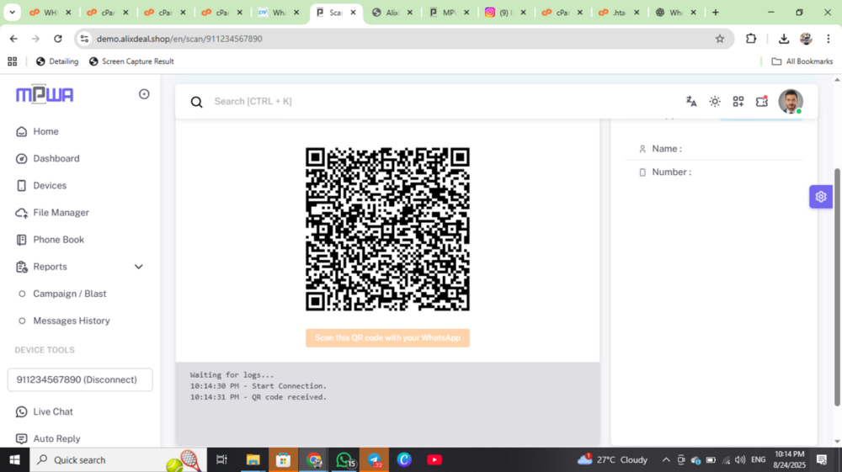Open browser downloads icon
Image resolution: width=842 pixels, height=472 pixels.
click(783, 39)
